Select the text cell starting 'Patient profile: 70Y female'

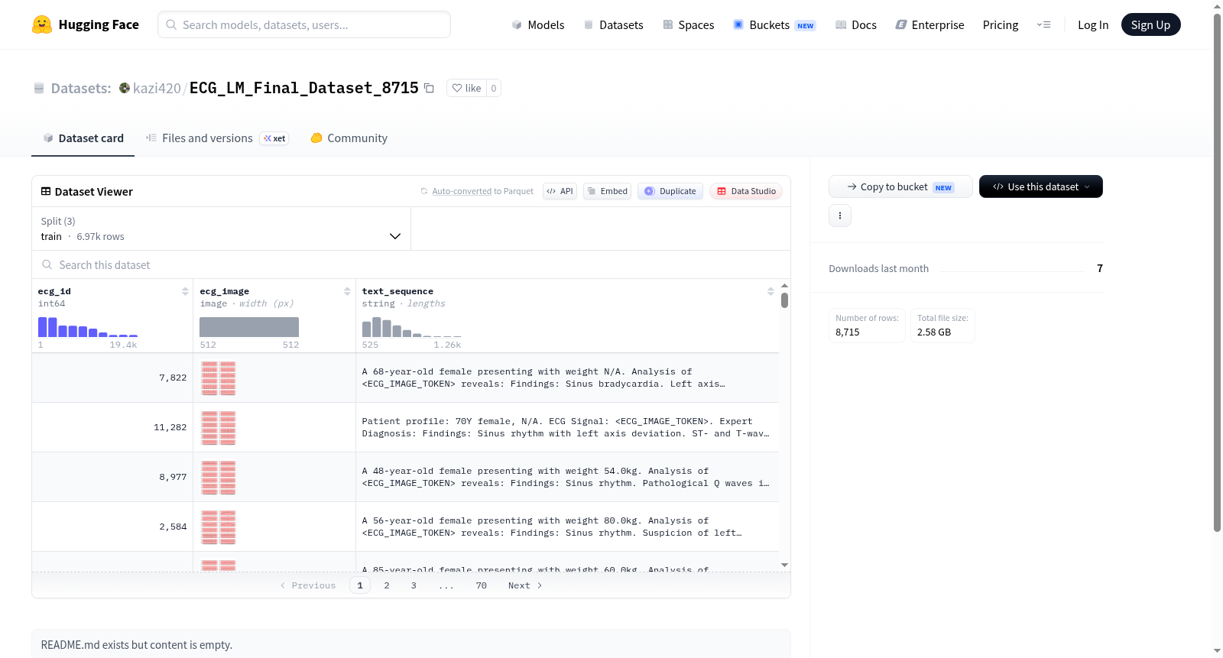pyautogui.click(x=567, y=427)
